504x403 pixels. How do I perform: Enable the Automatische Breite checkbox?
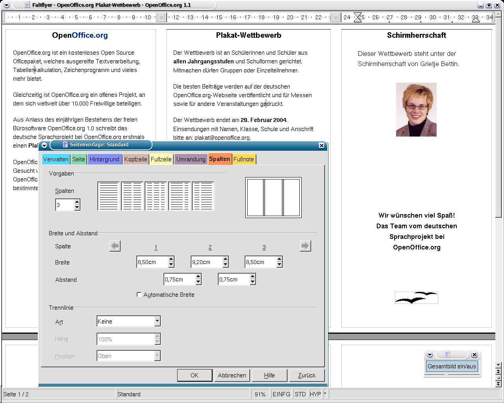139,294
